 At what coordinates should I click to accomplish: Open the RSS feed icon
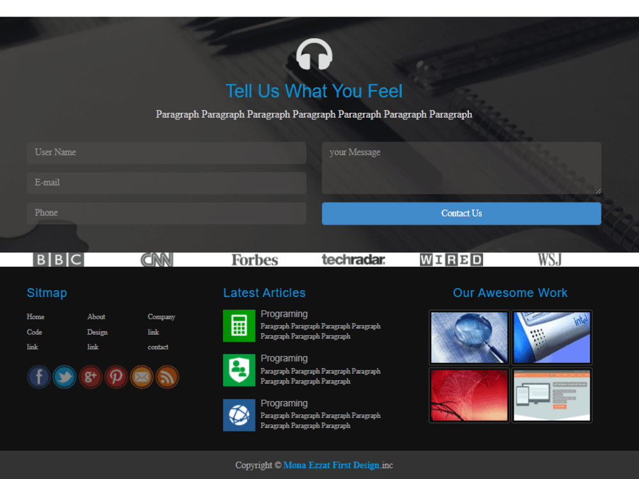167,377
